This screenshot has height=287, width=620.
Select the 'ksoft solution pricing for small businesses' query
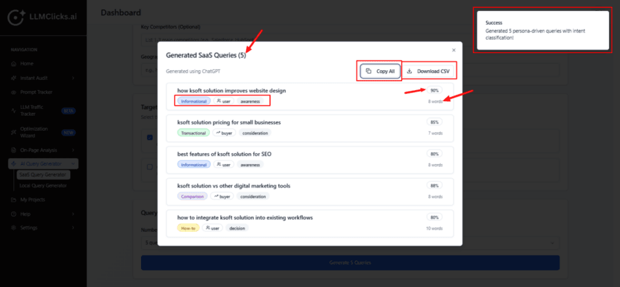[x=229, y=122]
